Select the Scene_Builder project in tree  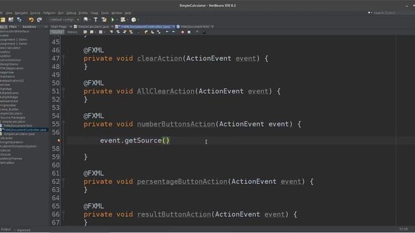point(10,109)
